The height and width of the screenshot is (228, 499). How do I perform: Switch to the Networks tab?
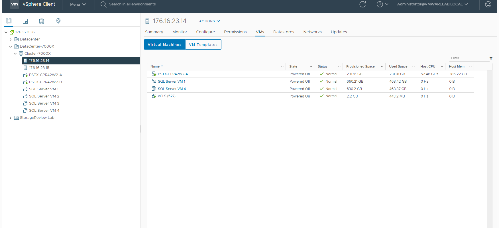313,32
